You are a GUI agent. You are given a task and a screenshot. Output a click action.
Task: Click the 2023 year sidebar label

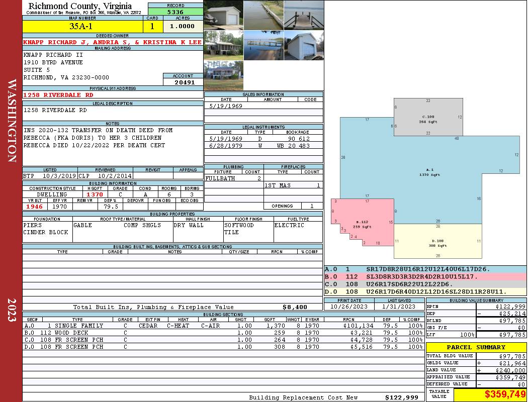12,310
